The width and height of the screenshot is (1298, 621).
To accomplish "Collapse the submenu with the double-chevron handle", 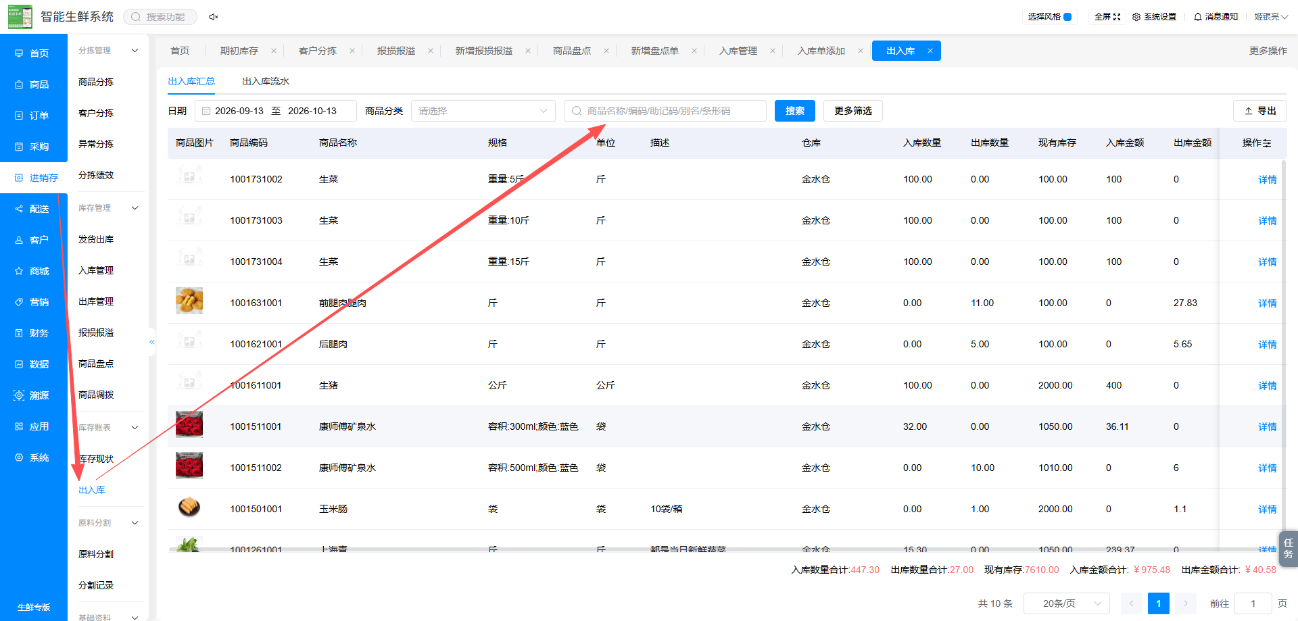I will [152, 342].
